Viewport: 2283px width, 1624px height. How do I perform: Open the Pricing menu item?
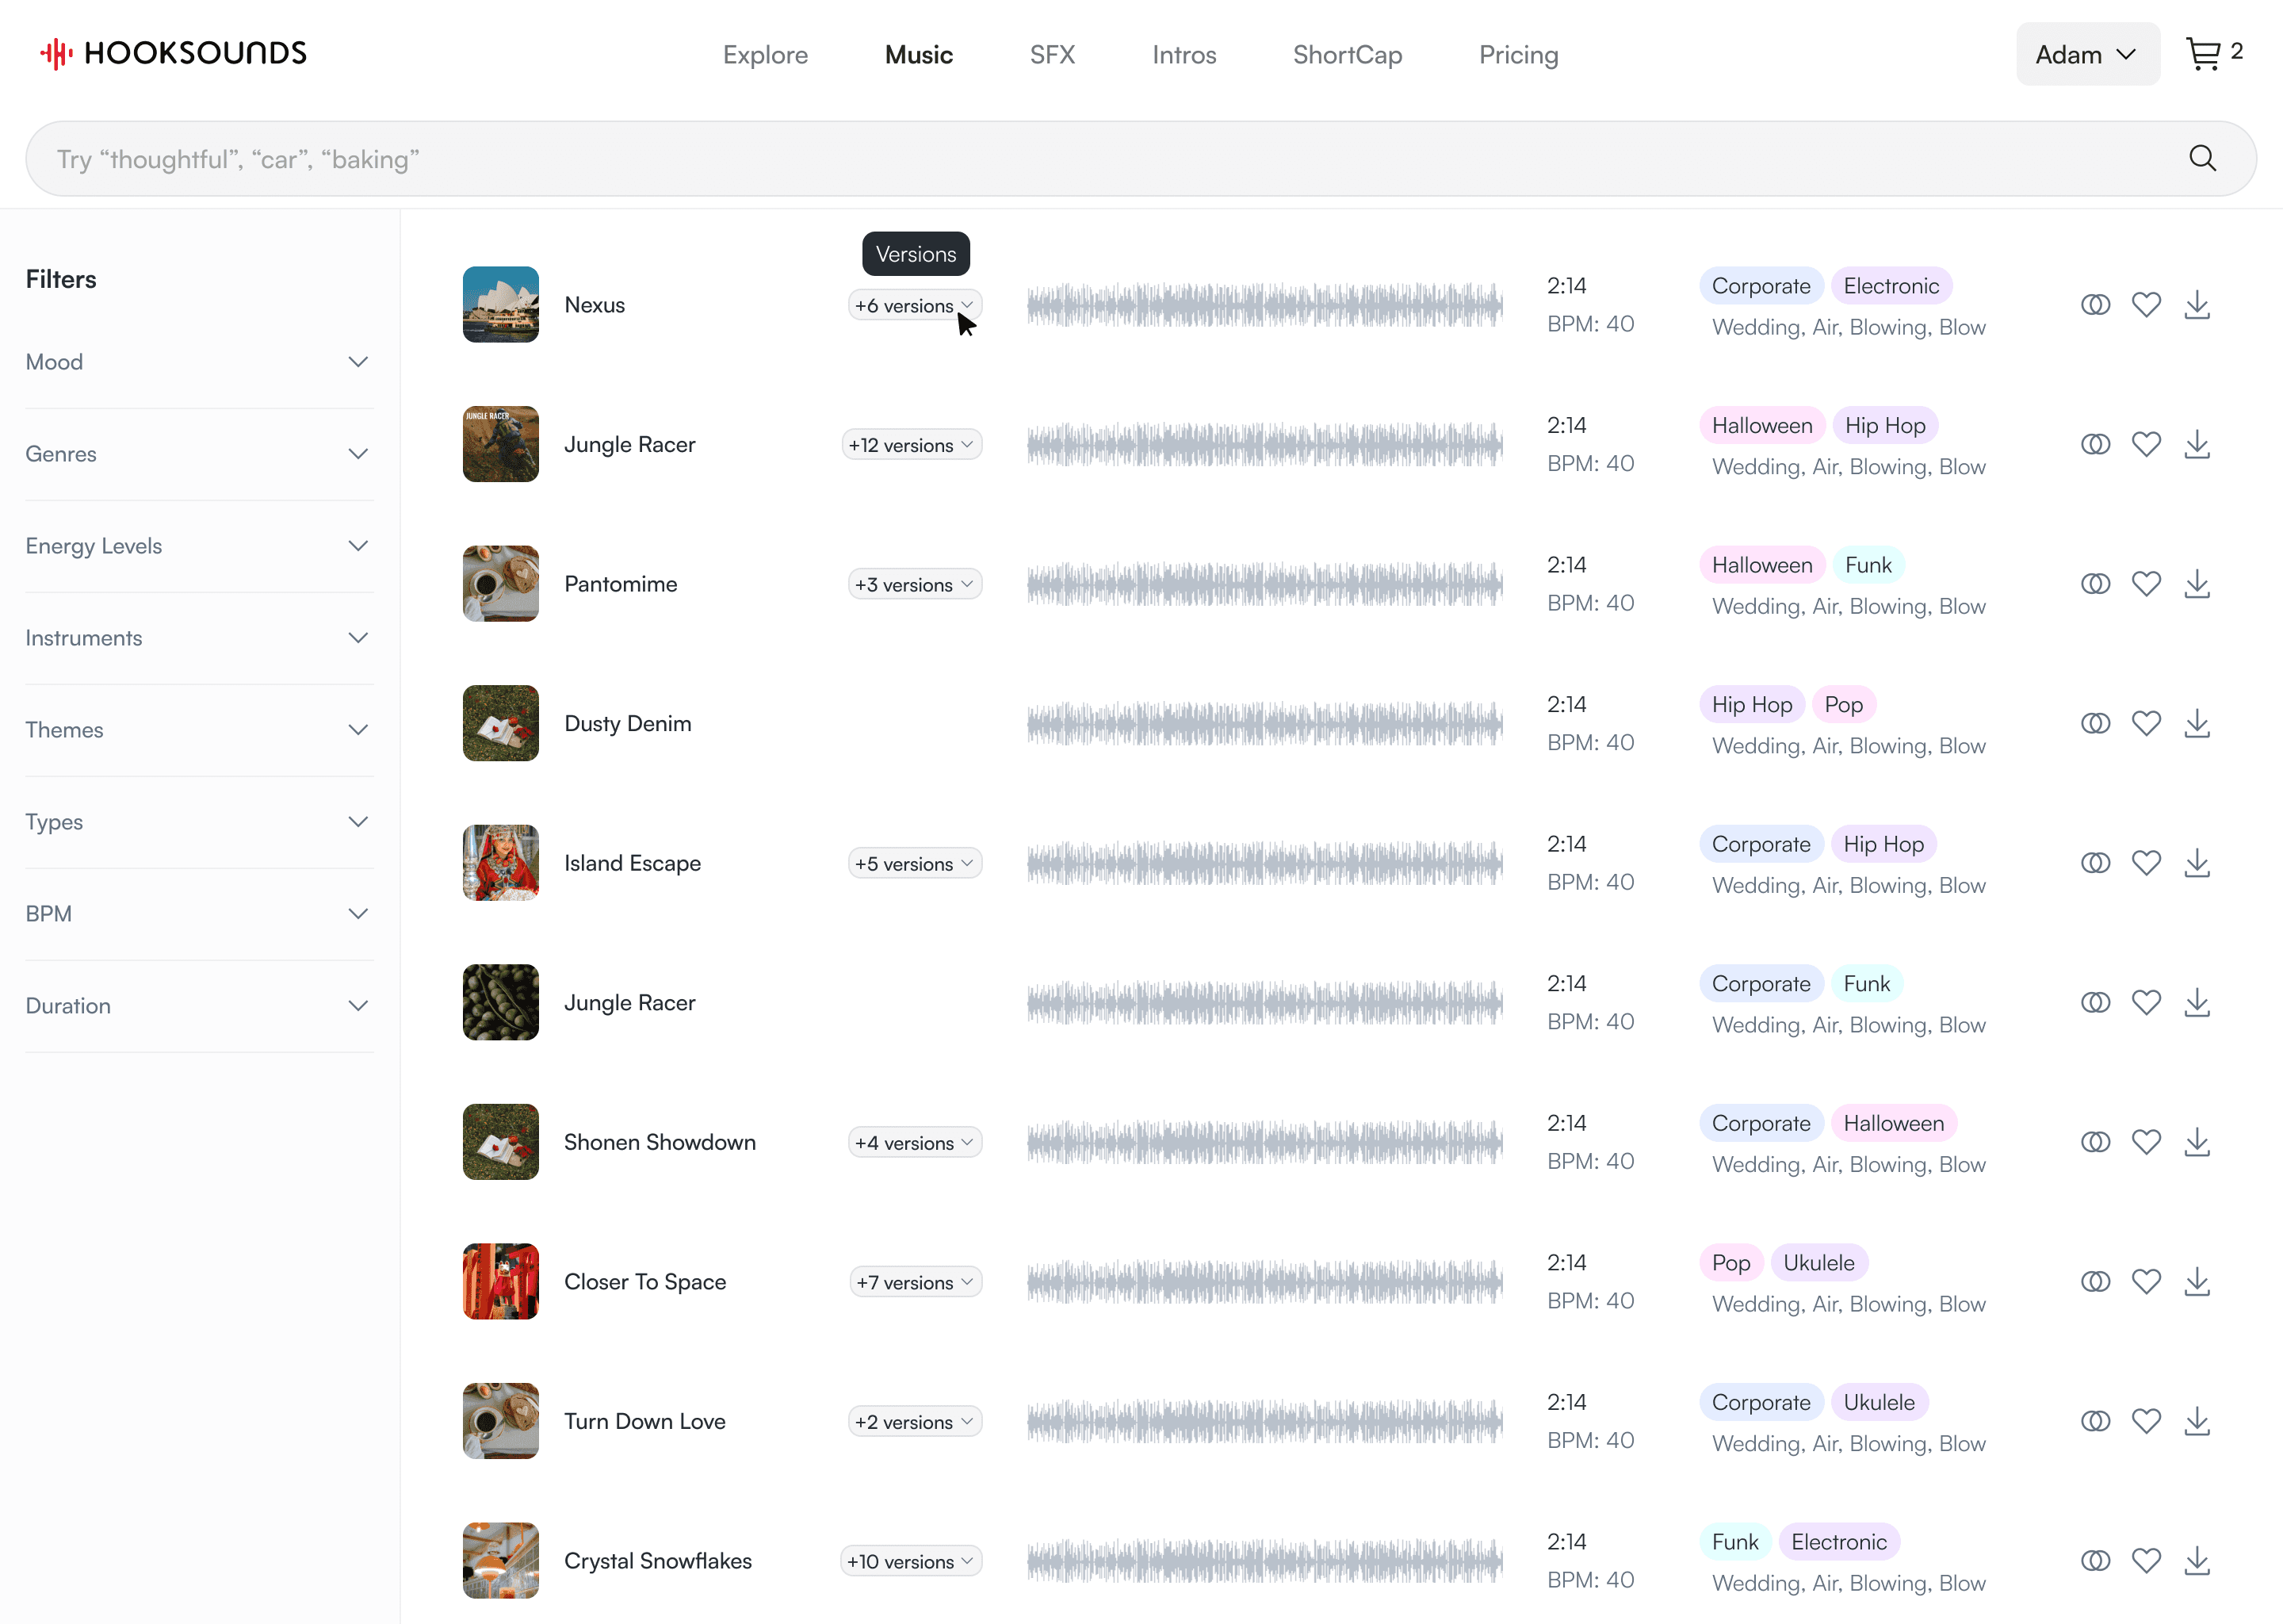(x=1517, y=55)
